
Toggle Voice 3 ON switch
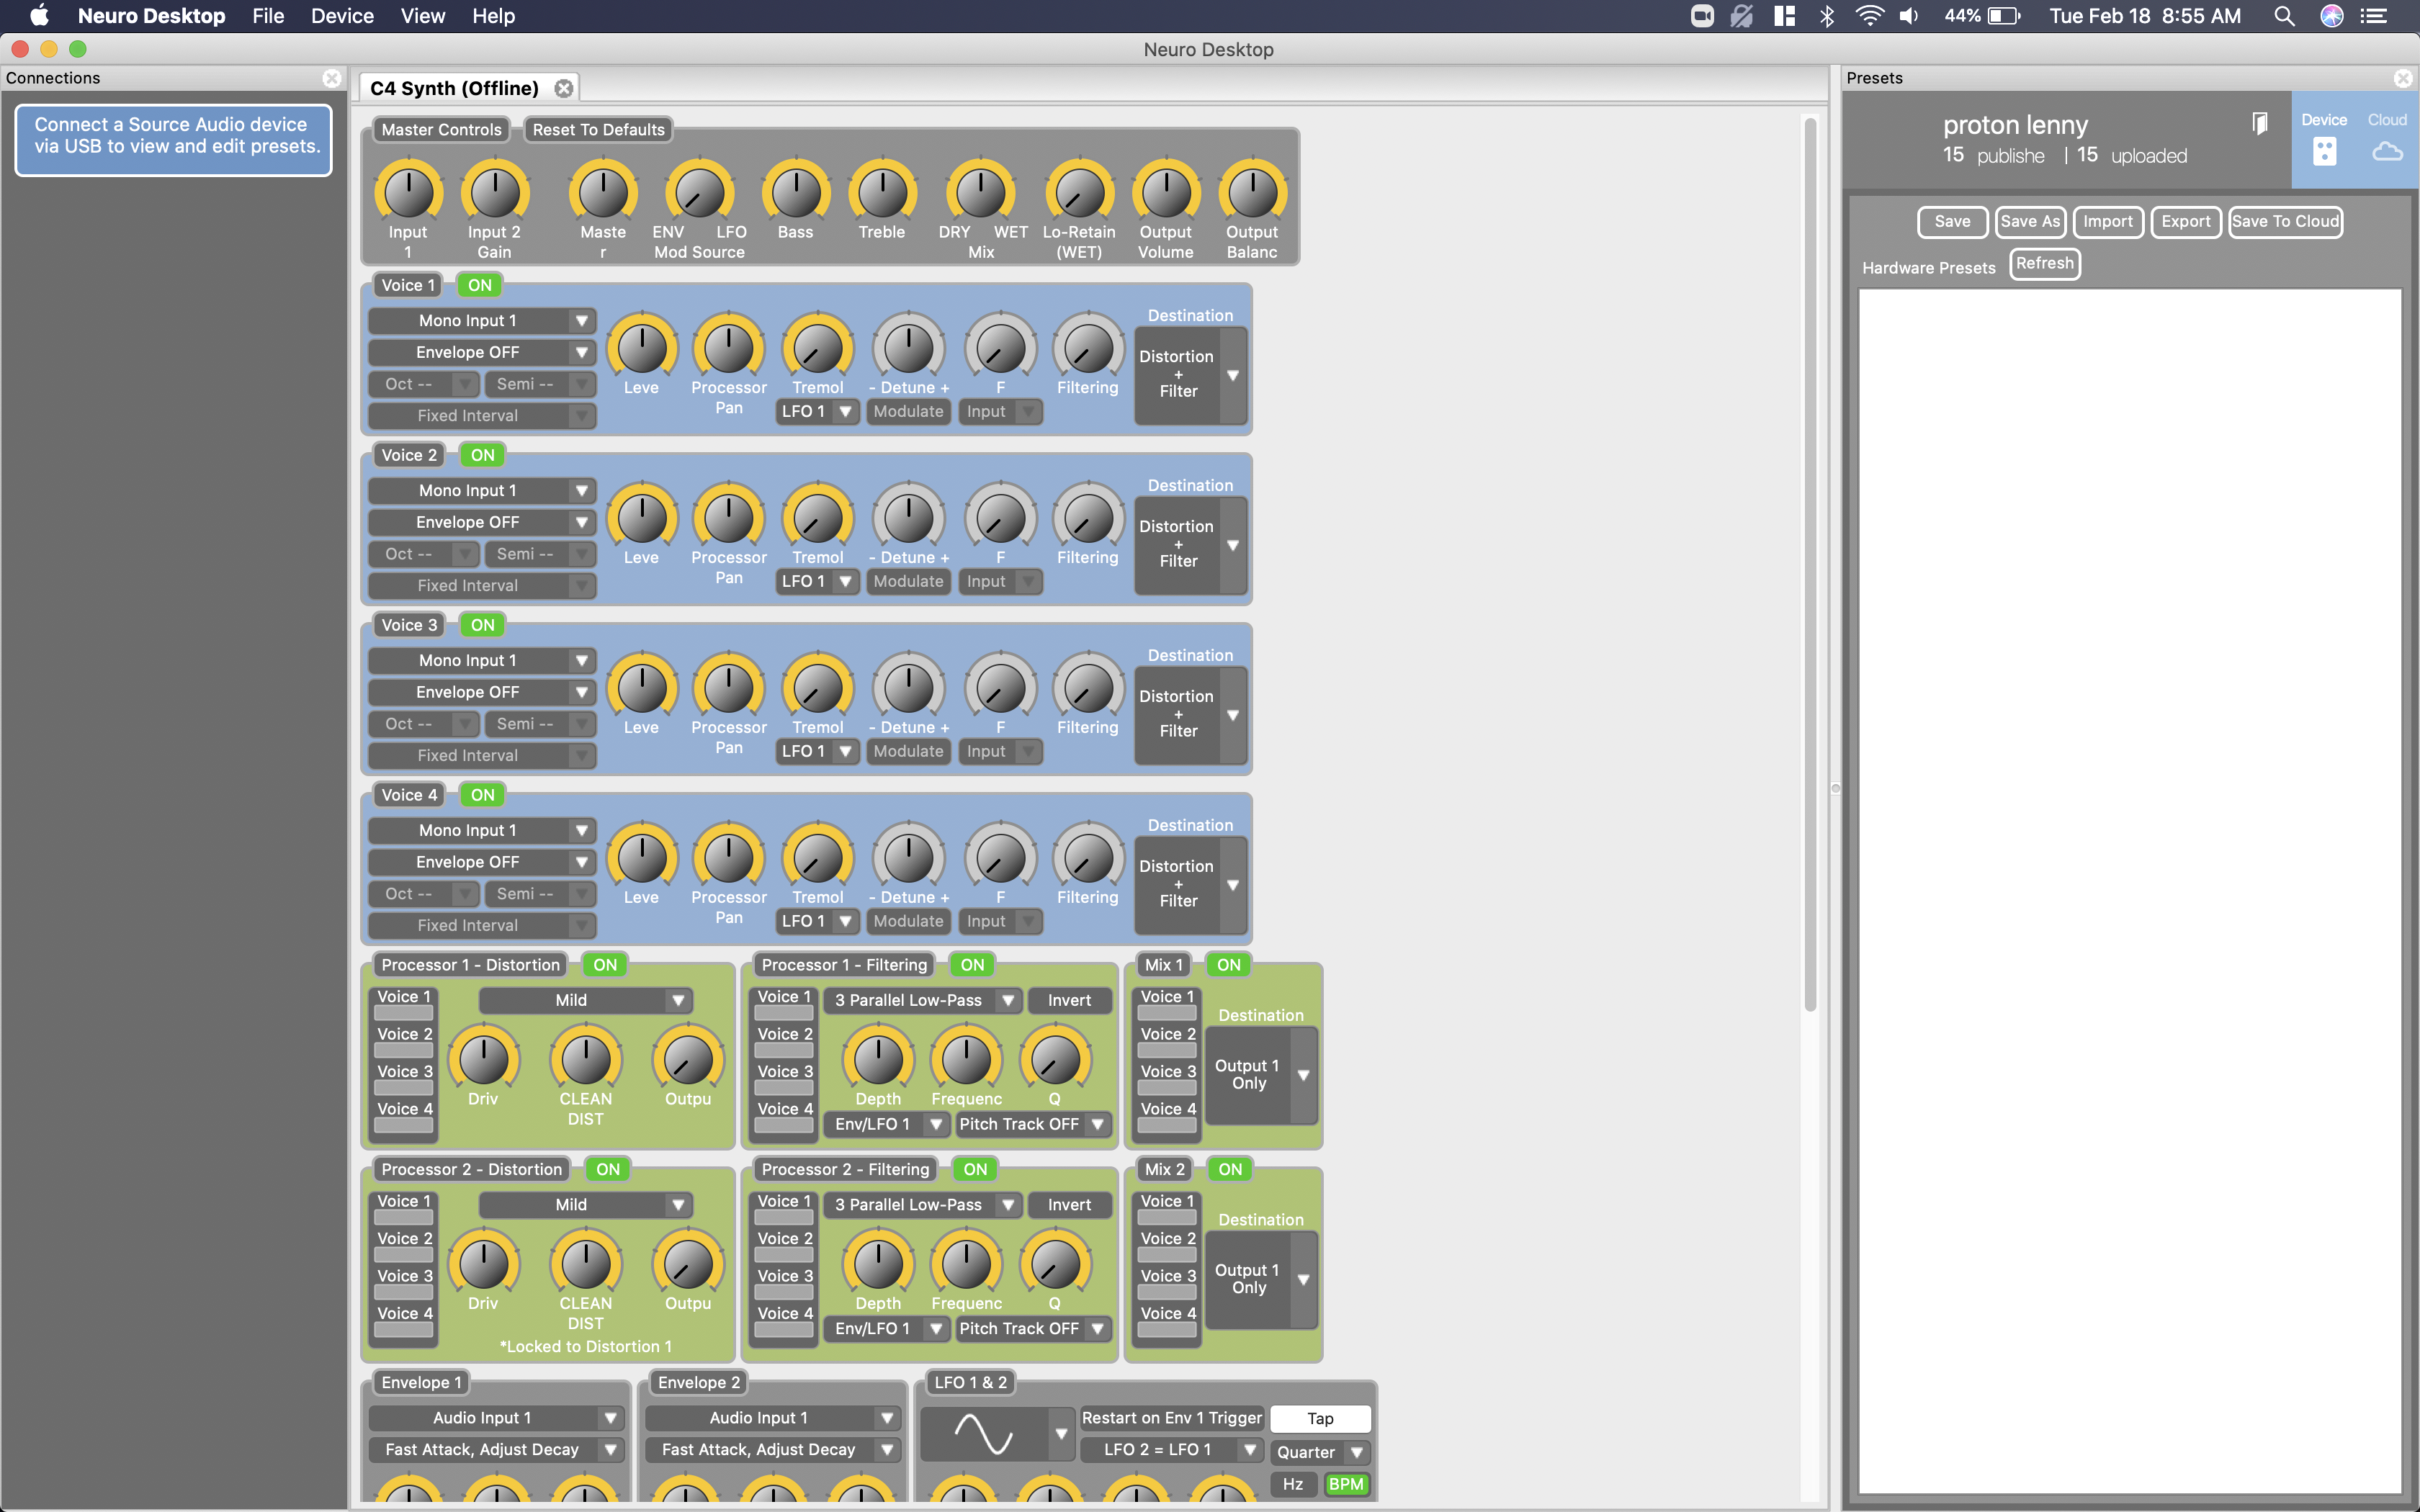(x=483, y=625)
